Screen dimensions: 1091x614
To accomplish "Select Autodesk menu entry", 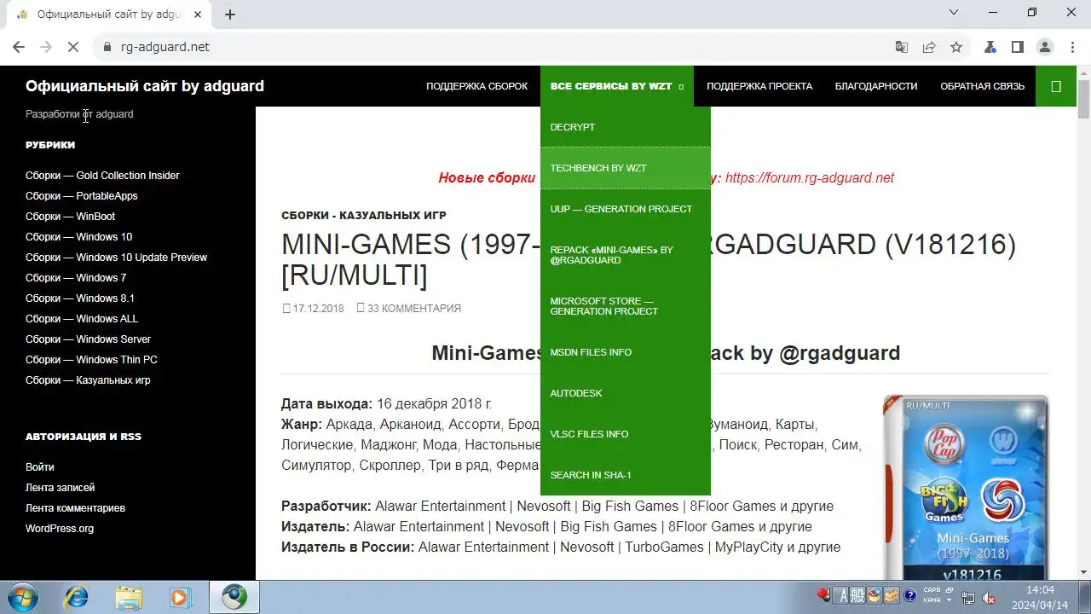I will pos(626,393).
